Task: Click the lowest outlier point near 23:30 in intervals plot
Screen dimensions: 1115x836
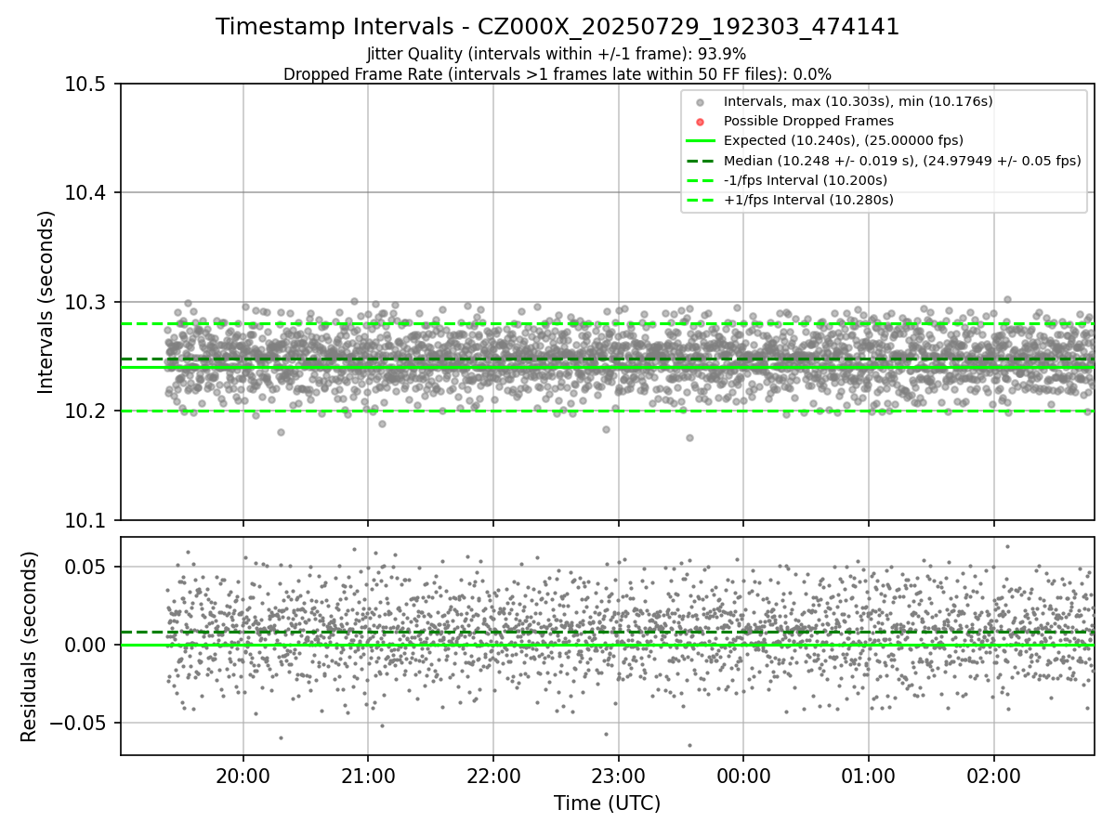Action: click(x=689, y=438)
